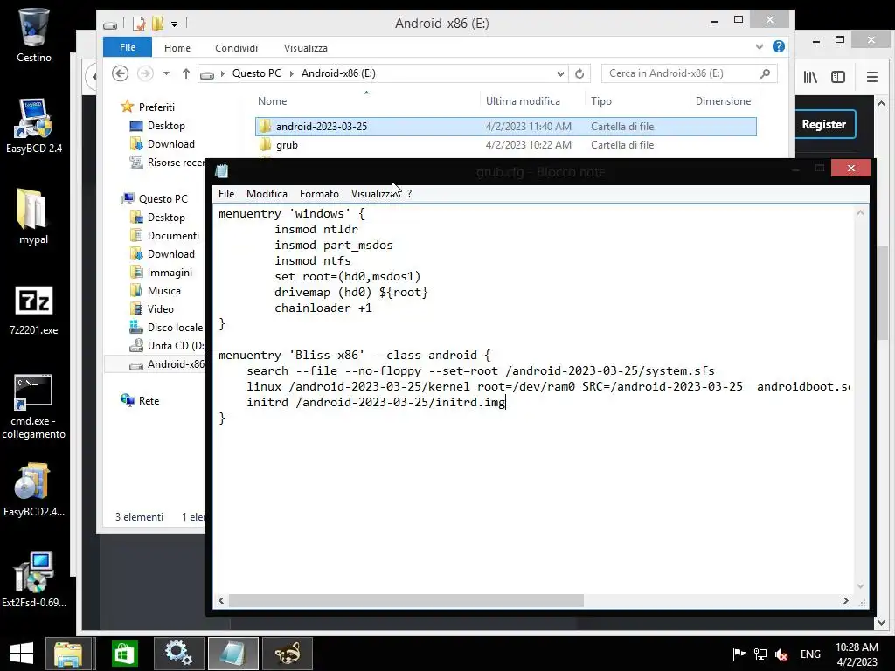The image size is (895, 671).
Task: Click the new folder quick access icon
Action: pyautogui.click(x=157, y=24)
